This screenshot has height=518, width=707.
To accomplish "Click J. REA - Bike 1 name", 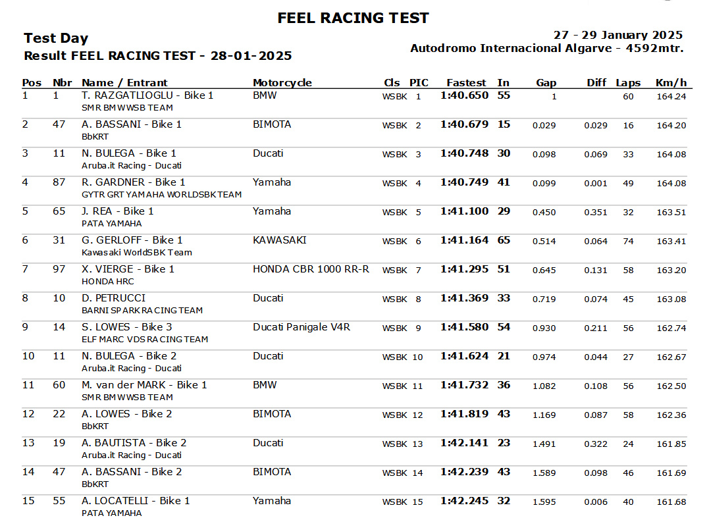I will coord(118,211).
